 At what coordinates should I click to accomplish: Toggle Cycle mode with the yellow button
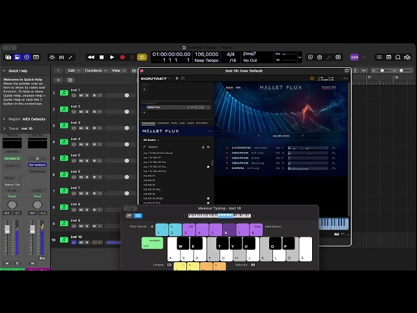(142, 57)
